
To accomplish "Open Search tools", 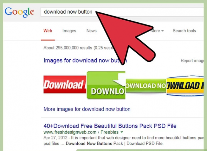I will click(x=184, y=31).
